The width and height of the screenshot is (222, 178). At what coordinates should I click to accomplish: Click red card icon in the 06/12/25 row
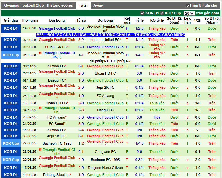[40, 53]
